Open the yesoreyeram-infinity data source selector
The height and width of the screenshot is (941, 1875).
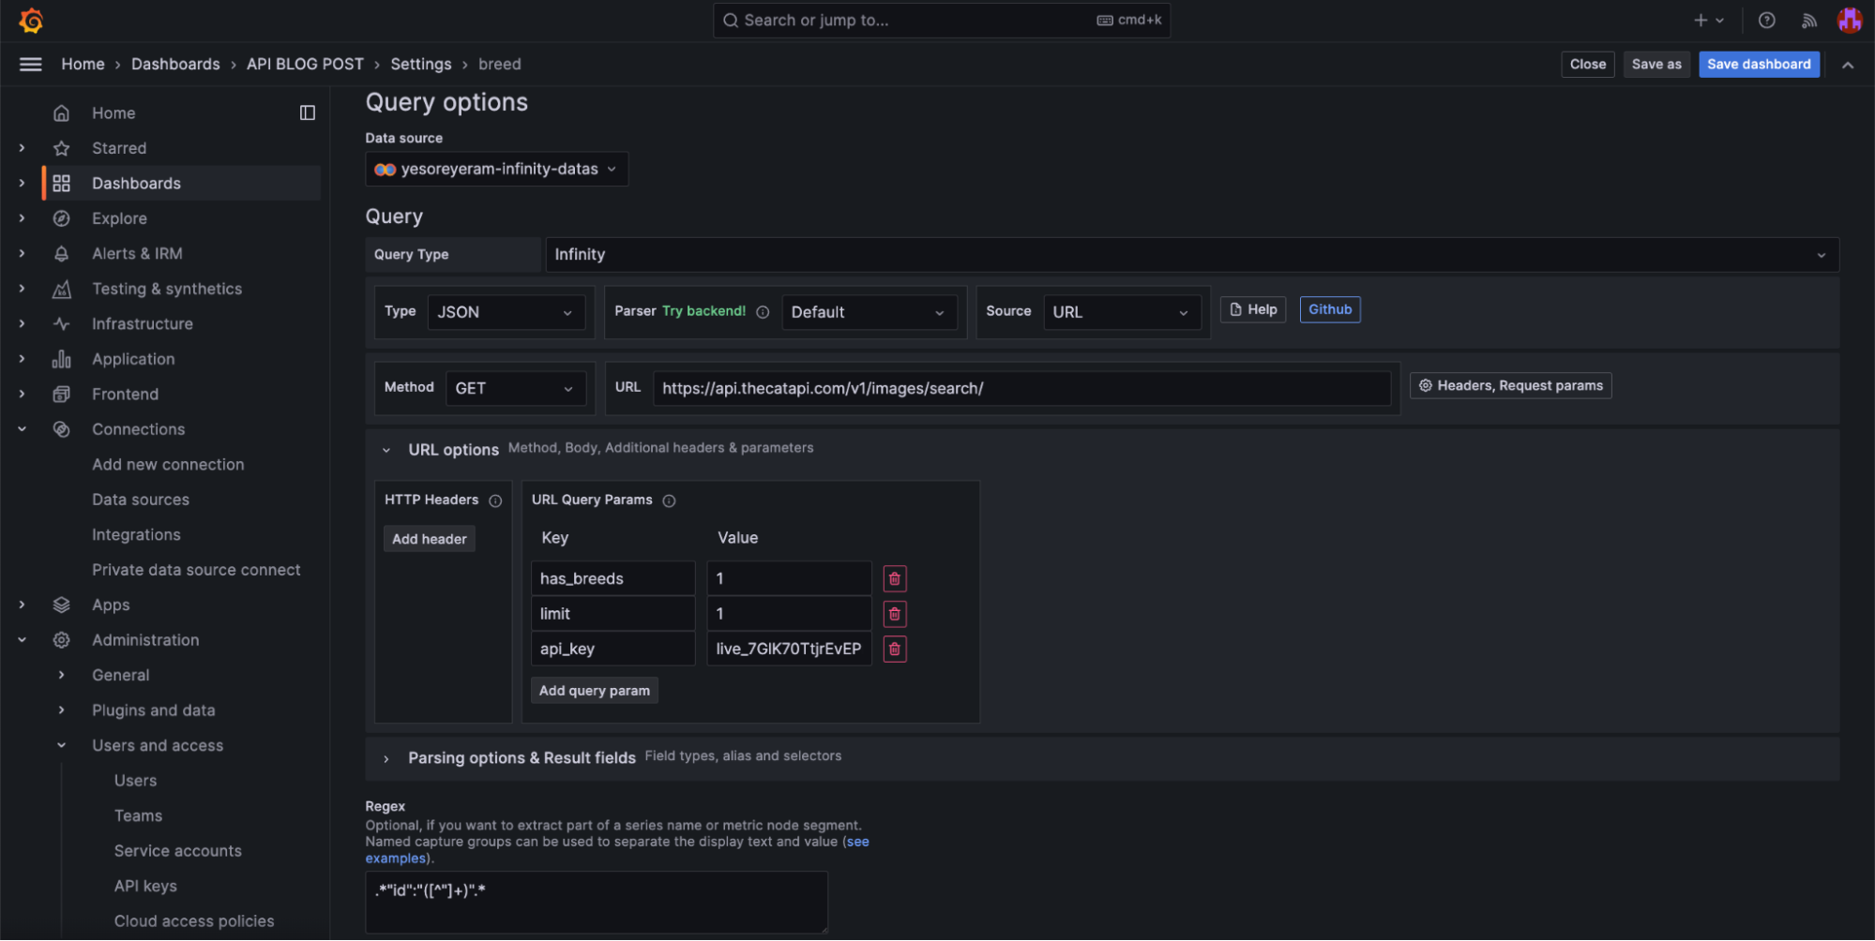coord(496,169)
